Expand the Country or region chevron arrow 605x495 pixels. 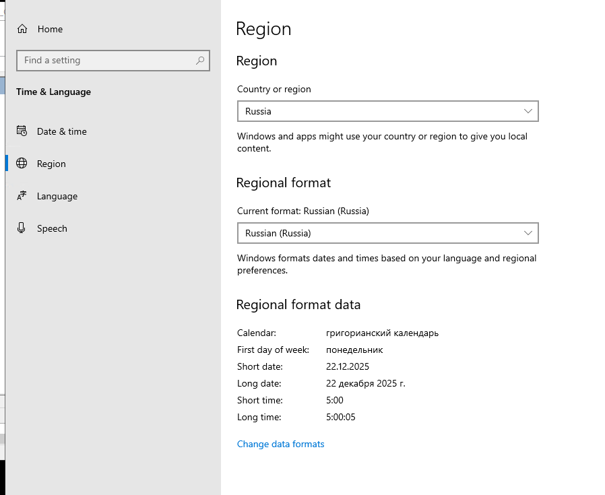coord(528,111)
